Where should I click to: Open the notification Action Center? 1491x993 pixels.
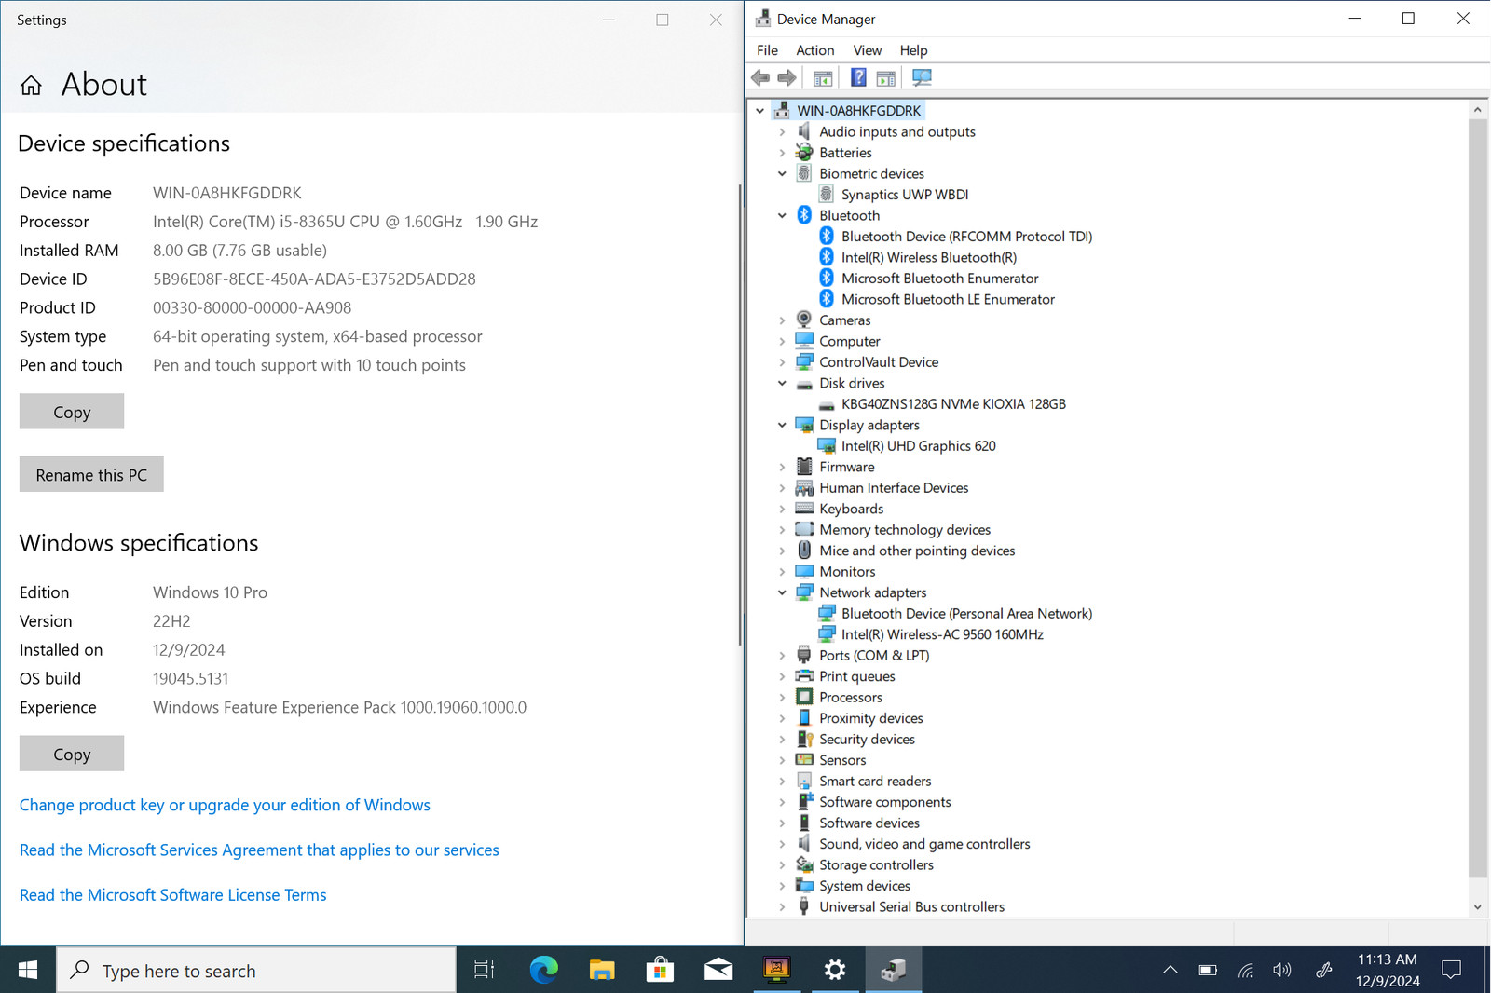pyautogui.click(x=1452, y=971)
